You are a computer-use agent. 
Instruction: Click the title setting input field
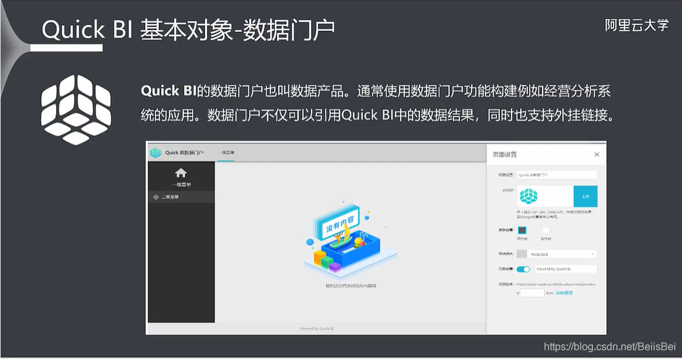[557, 175]
